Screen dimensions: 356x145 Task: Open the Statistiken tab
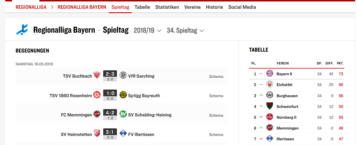pyautogui.click(x=167, y=7)
